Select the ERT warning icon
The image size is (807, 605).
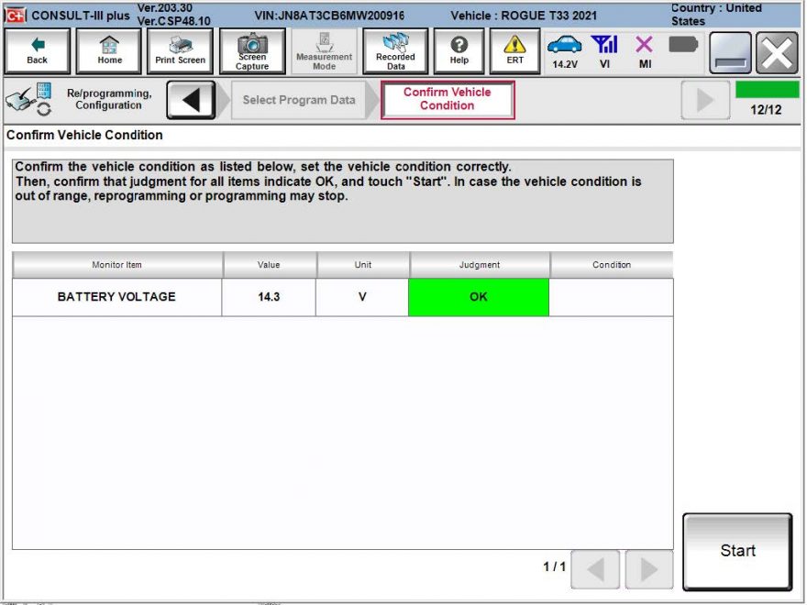[x=514, y=50]
